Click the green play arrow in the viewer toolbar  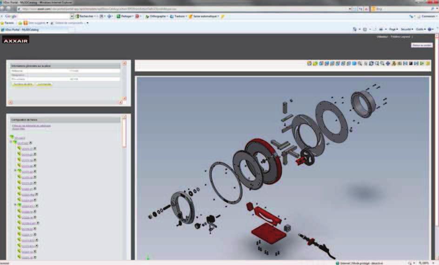point(422,64)
